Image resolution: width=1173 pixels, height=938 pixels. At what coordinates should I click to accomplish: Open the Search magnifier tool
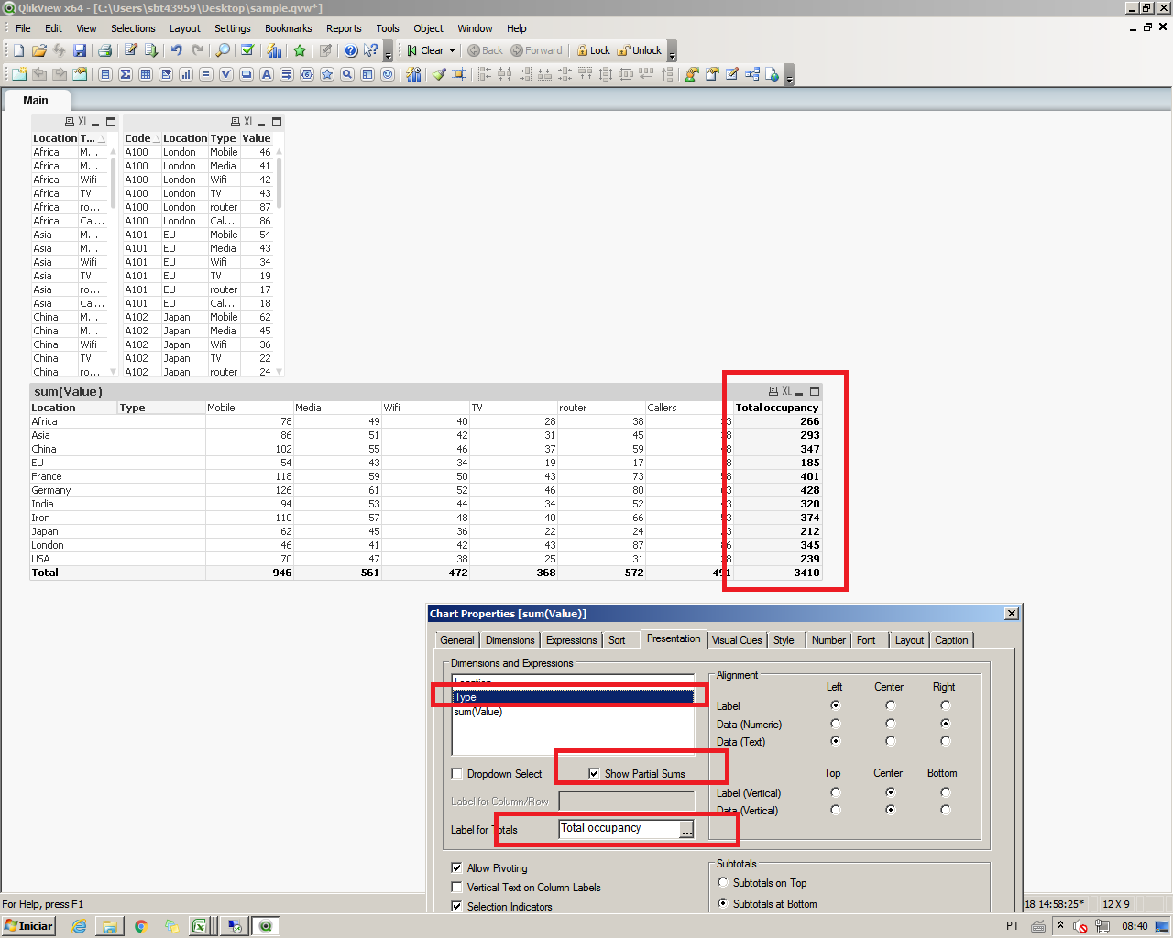[x=223, y=50]
